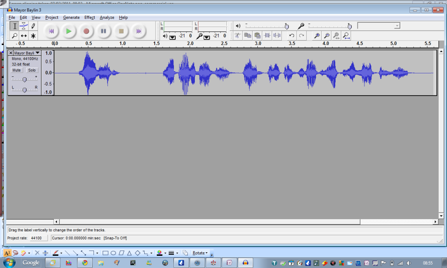Open the Effect menu
This screenshot has height=268, width=447.
90,17
